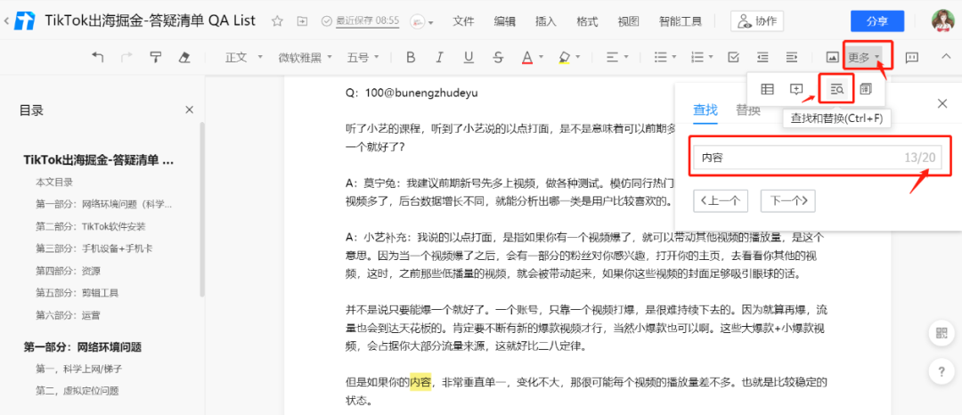Close the 目录 outline panel
The height and width of the screenshot is (415, 962).
190,110
